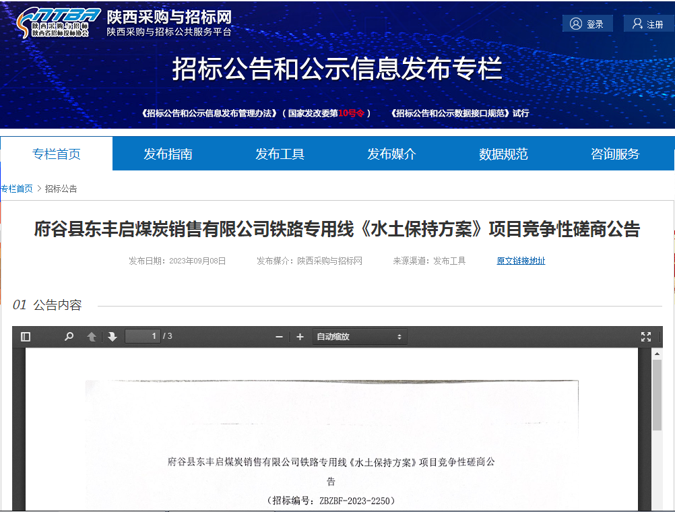The width and height of the screenshot is (675, 512).
Task: Open the 原文链接地址 link
Action: click(521, 261)
